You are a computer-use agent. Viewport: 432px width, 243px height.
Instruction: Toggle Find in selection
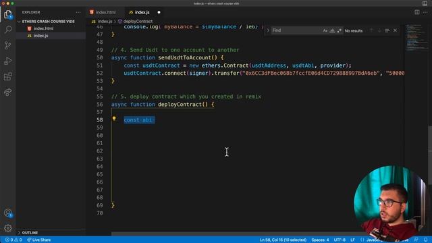point(387,30)
